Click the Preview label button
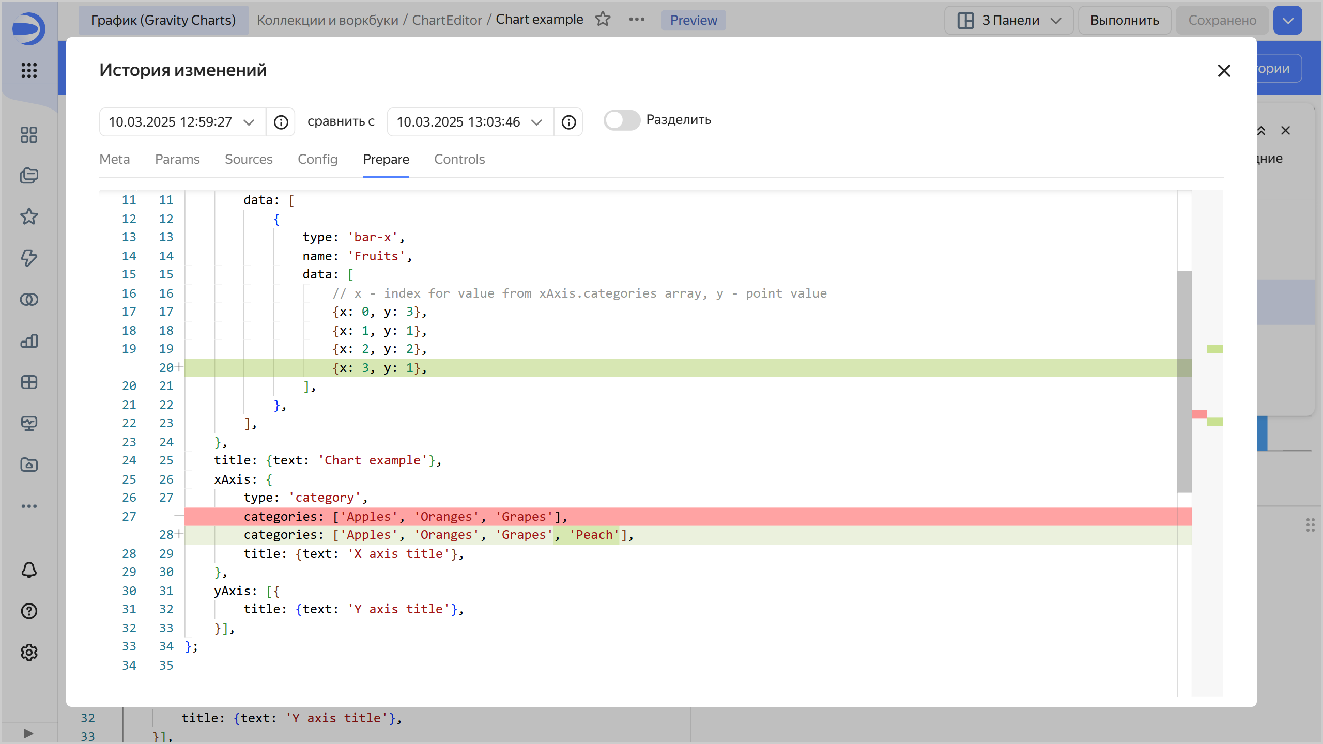This screenshot has height=744, width=1323. [693, 20]
